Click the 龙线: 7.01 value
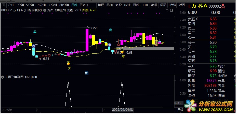237x114 pixels. click(74, 10)
